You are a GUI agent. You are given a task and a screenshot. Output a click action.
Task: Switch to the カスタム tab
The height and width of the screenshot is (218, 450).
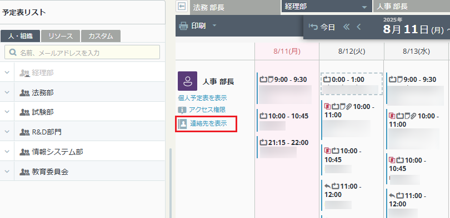click(x=101, y=37)
